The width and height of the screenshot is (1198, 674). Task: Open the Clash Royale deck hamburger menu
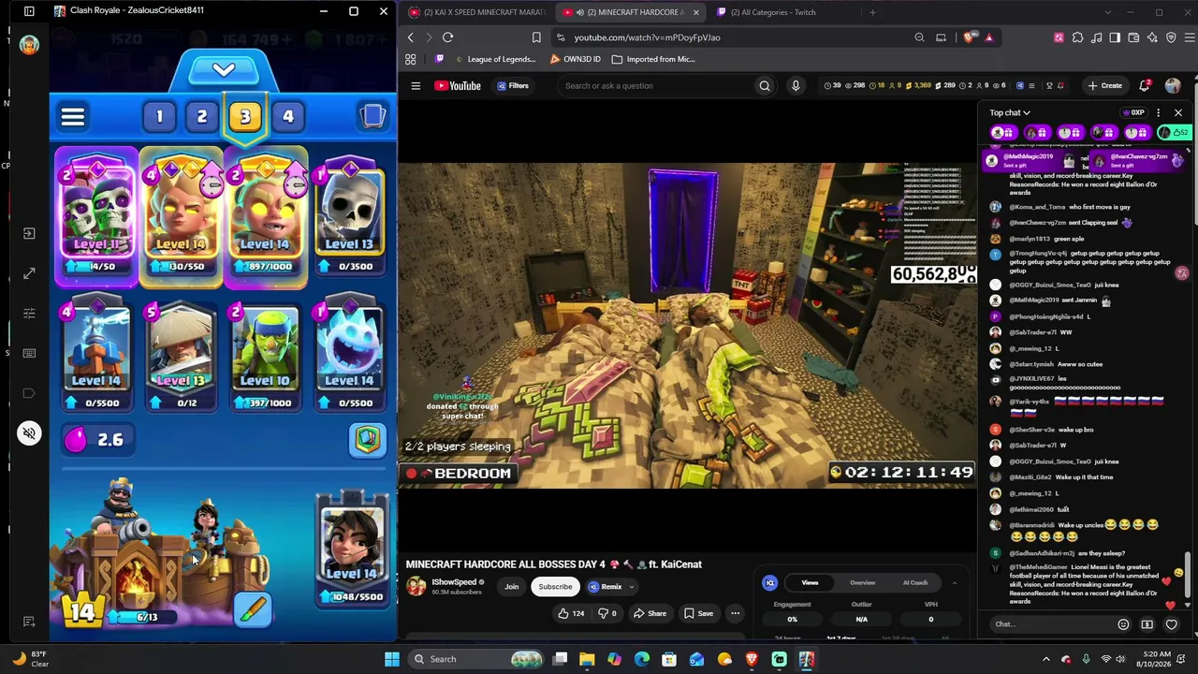tap(73, 117)
